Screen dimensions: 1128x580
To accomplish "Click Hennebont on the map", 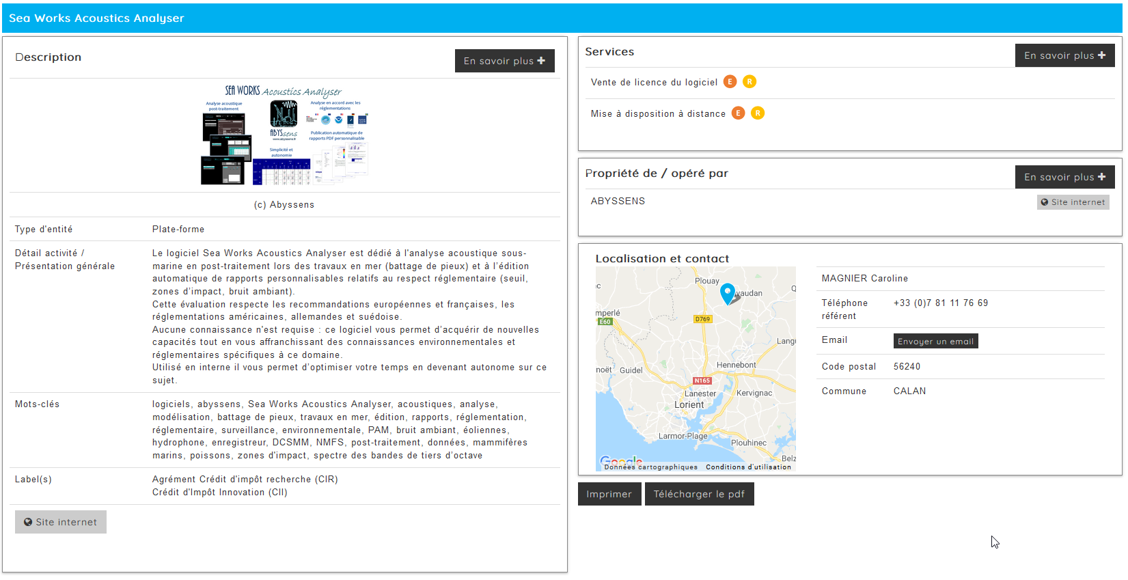I will 736,365.
